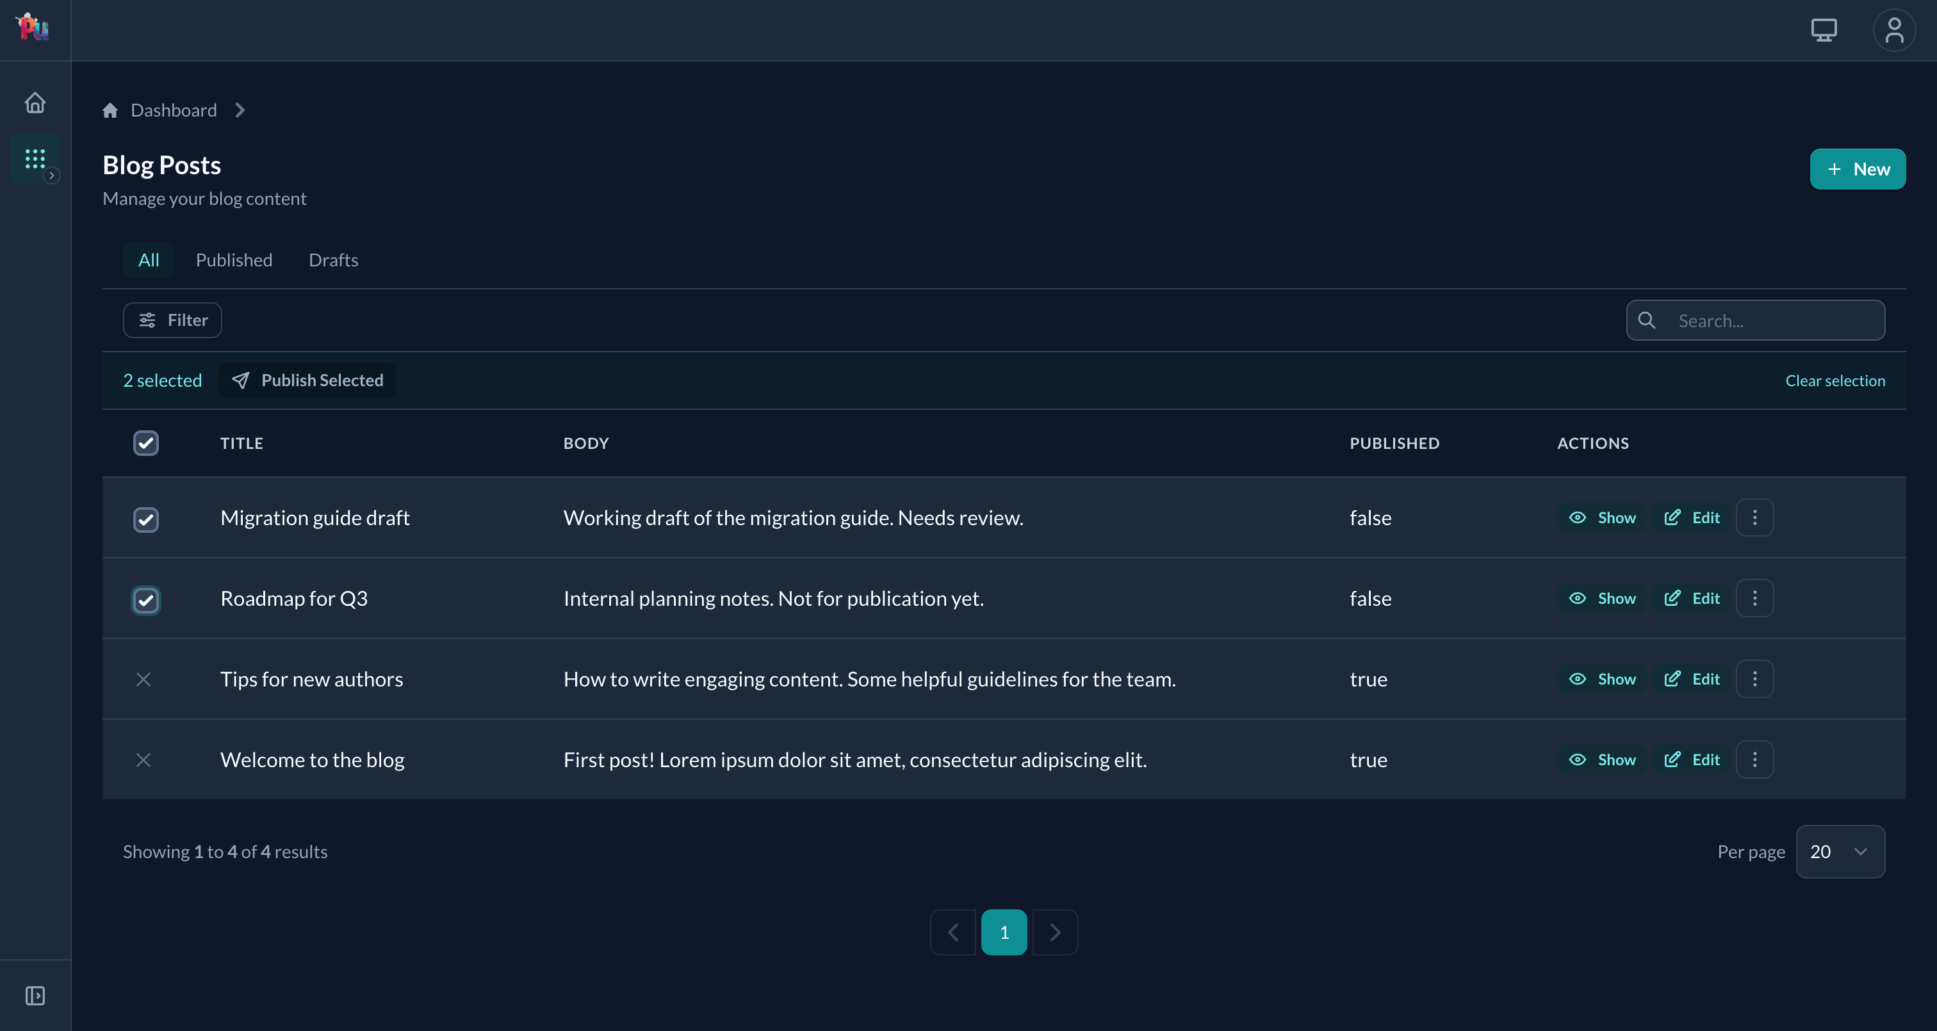Go to the previous page arrow
Image resolution: width=1937 pixels, height=1031 pixels.
click(952, 932)
